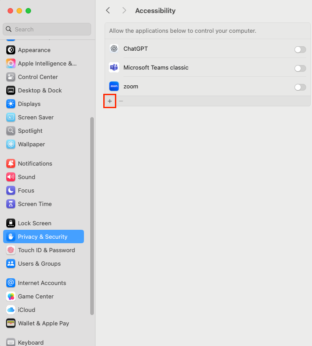
Task: Click the ChatGPT app icon
Action: (114, 49)
